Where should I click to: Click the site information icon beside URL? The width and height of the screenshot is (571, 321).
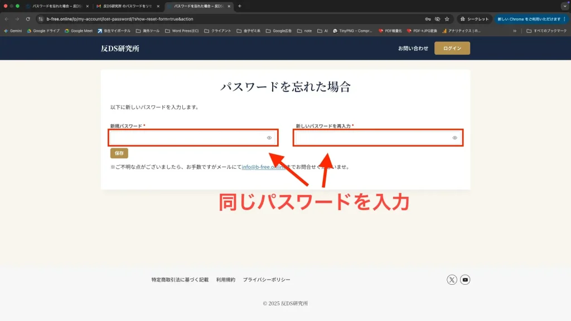tap(40, 19)
